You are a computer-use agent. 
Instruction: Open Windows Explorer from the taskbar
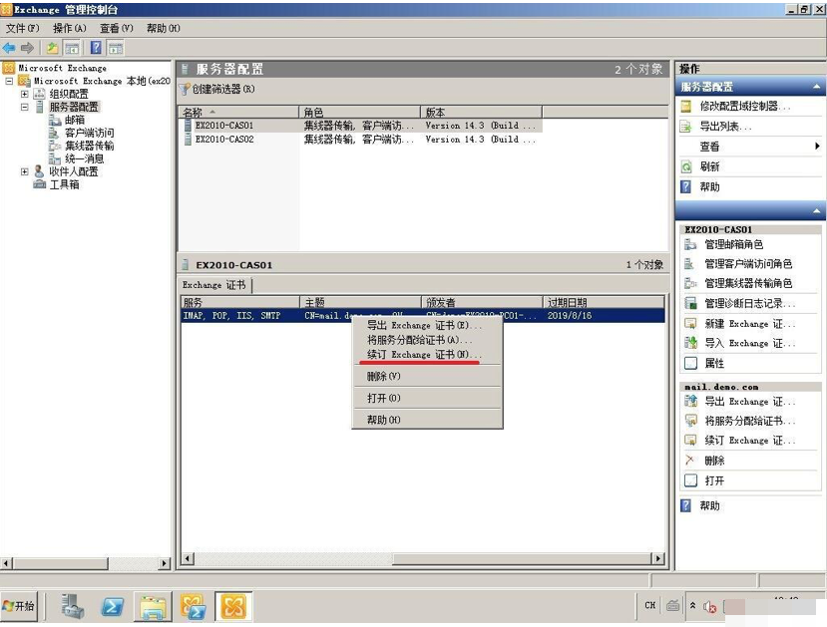[x=153, y=606]
